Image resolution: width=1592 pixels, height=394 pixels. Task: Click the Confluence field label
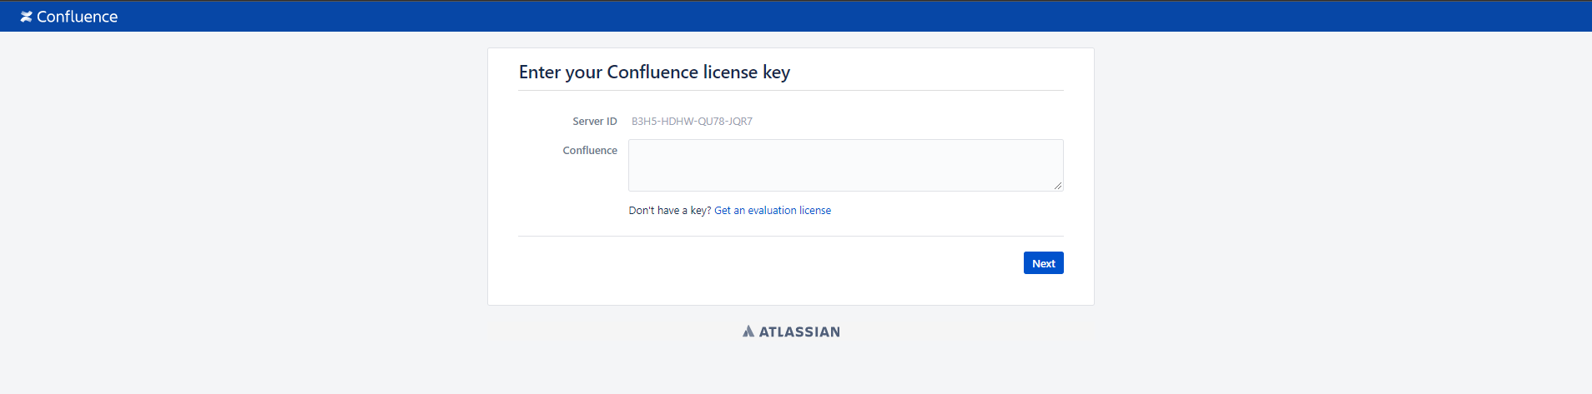coord(590,151)
